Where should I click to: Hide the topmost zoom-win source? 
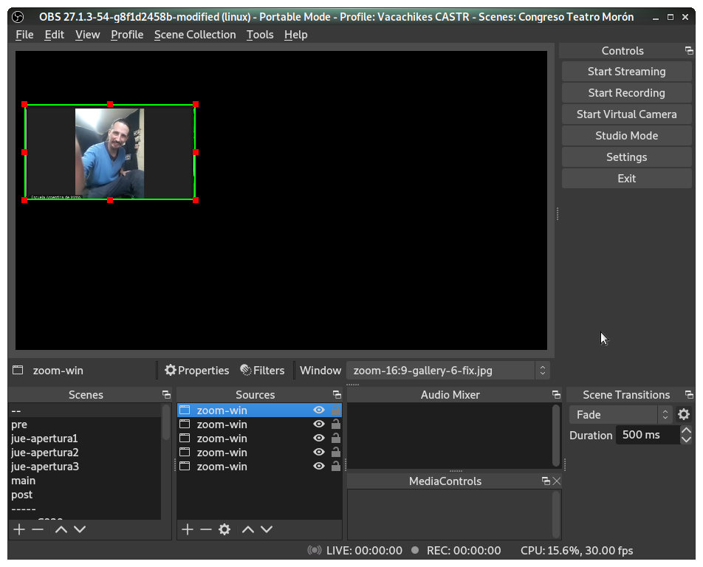[318, 410]
